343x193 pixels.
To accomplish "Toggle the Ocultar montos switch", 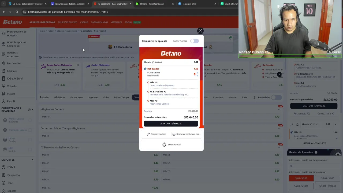I will pyautogui.click(x=195, y=41).
